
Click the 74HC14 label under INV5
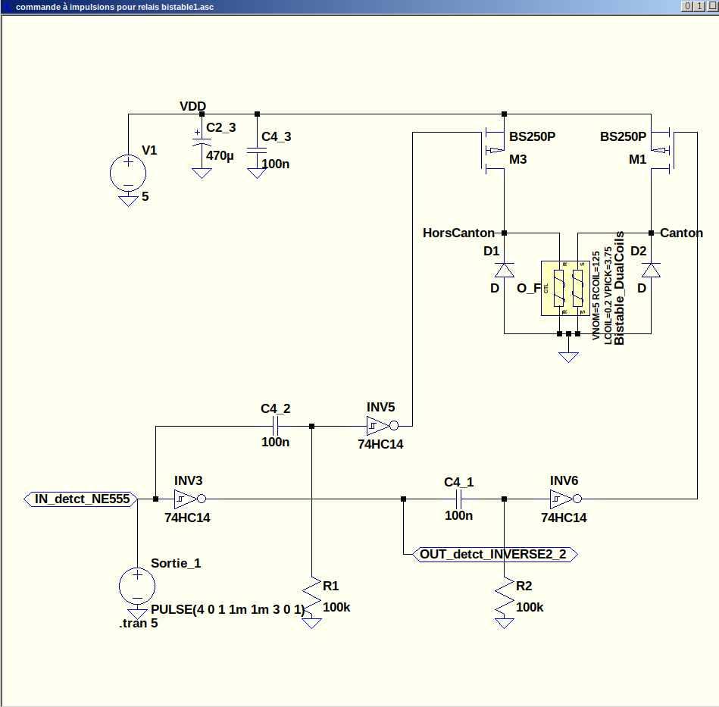coord(380,444)
